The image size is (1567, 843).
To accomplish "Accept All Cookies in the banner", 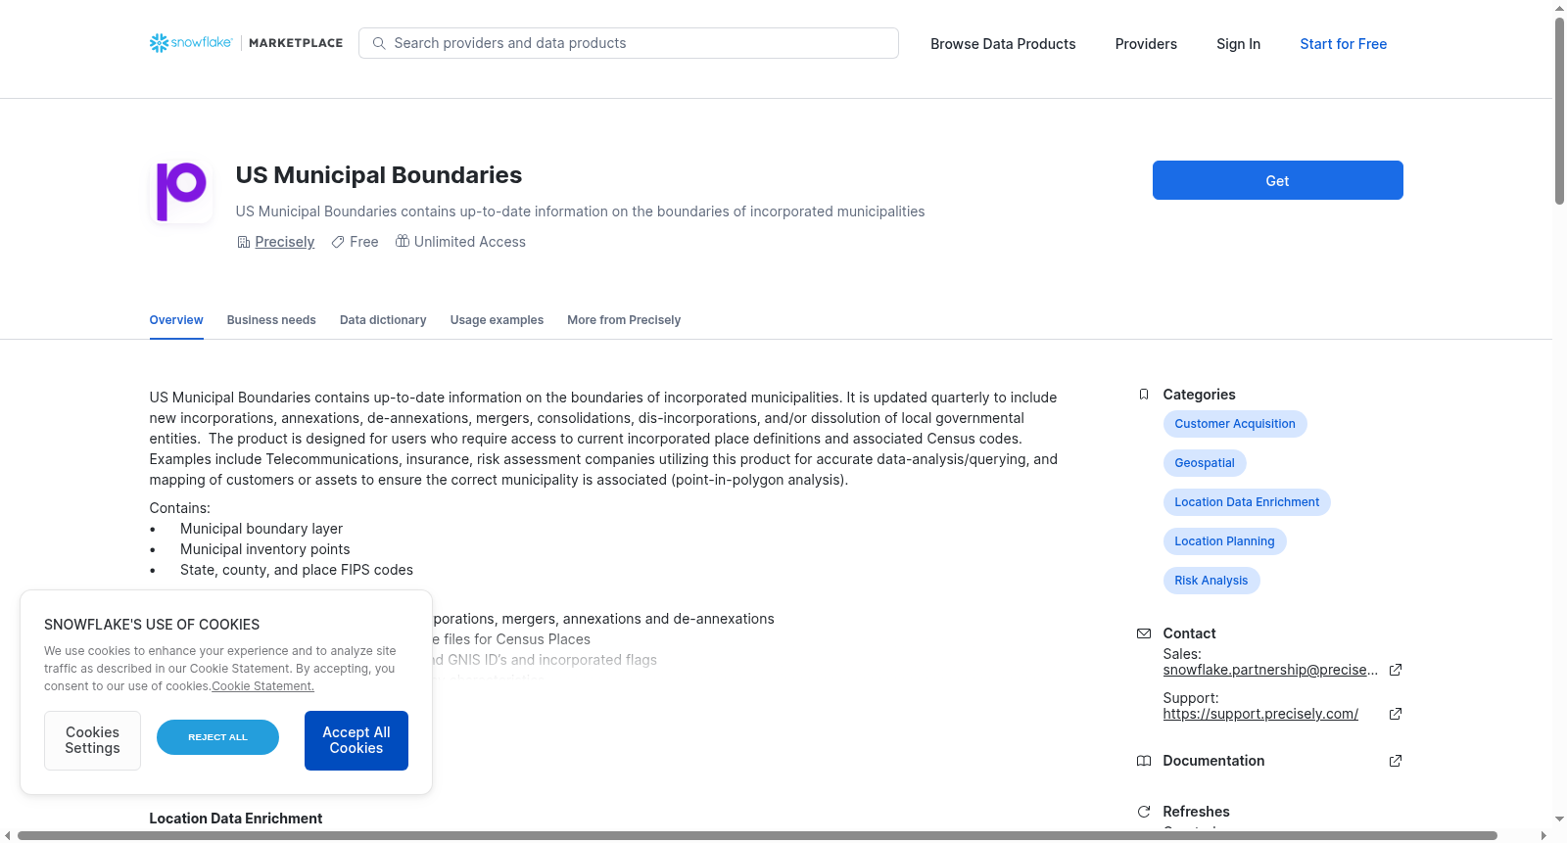I will click(356, 740).
